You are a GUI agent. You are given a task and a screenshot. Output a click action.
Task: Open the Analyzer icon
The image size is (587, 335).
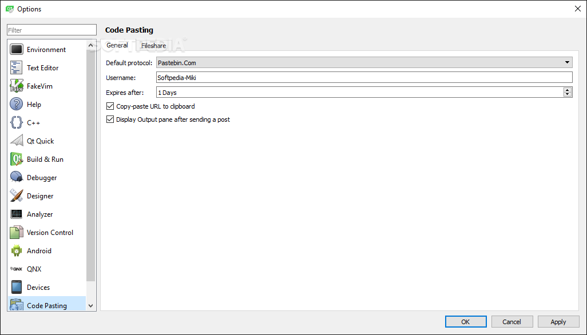17,214
